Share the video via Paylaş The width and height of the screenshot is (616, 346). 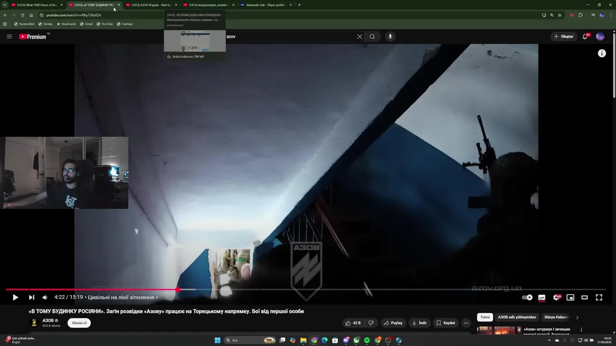[x=393, y=323]
